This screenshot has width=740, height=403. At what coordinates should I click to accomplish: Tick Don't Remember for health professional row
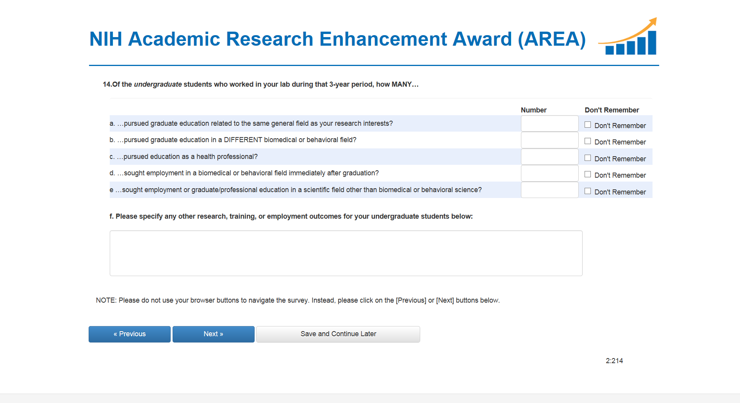point(588,158)
